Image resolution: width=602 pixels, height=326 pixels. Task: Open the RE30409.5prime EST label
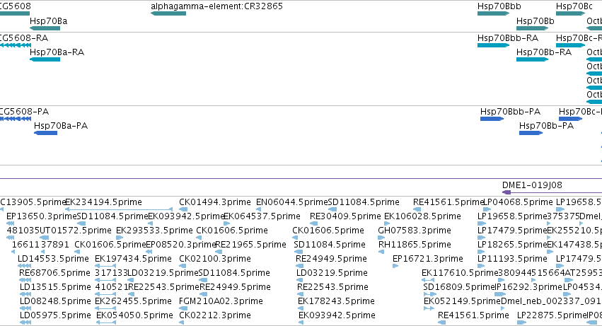(345, 216)
